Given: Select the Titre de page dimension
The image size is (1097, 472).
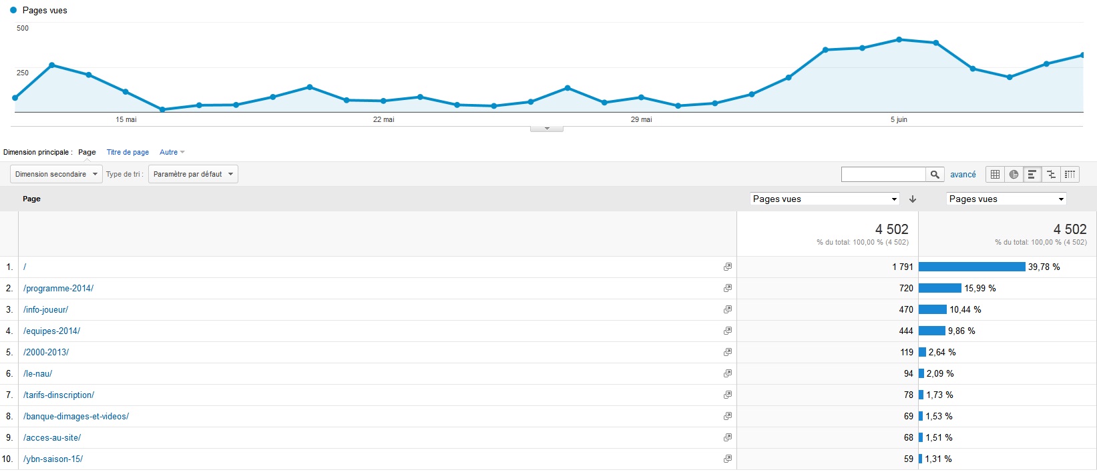Looking at the screenshot, I should (128, 153).
